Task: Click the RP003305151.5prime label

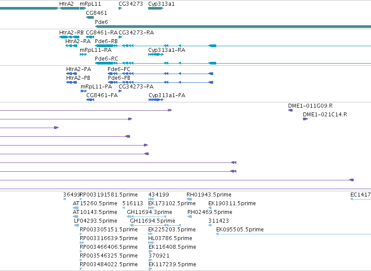Action: point(109,230)
